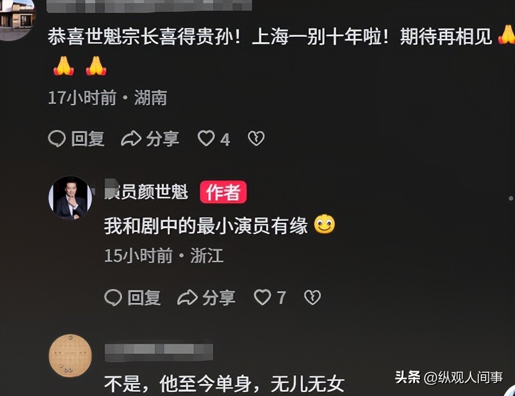Click the 分享 label under author's reply
This screenshot has width=515, height=396.
tap(219, 298)
